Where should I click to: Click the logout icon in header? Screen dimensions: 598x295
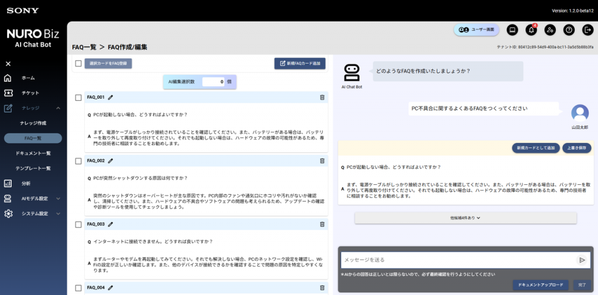pyautogui.click(x=587, y=30)
